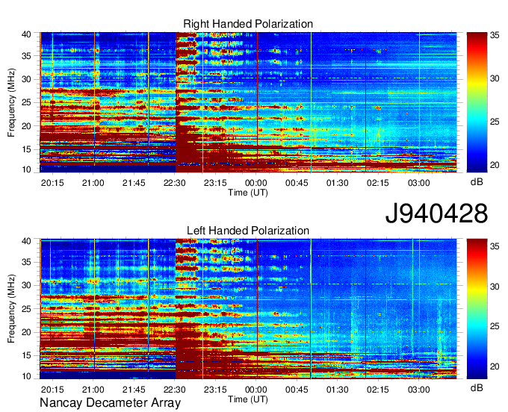Click 23:15 time tick on Left Handed plot
The image size is (508, 412).
click(x=215, y=390)
